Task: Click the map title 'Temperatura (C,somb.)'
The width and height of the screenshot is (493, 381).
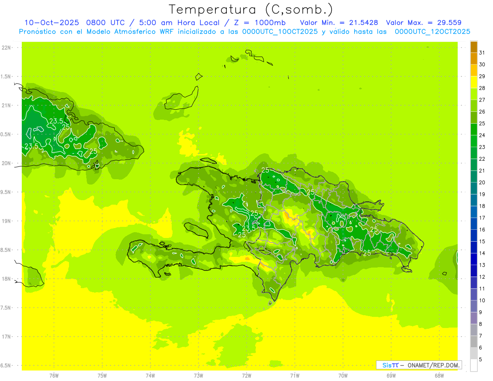Action: tap(251, 9)
